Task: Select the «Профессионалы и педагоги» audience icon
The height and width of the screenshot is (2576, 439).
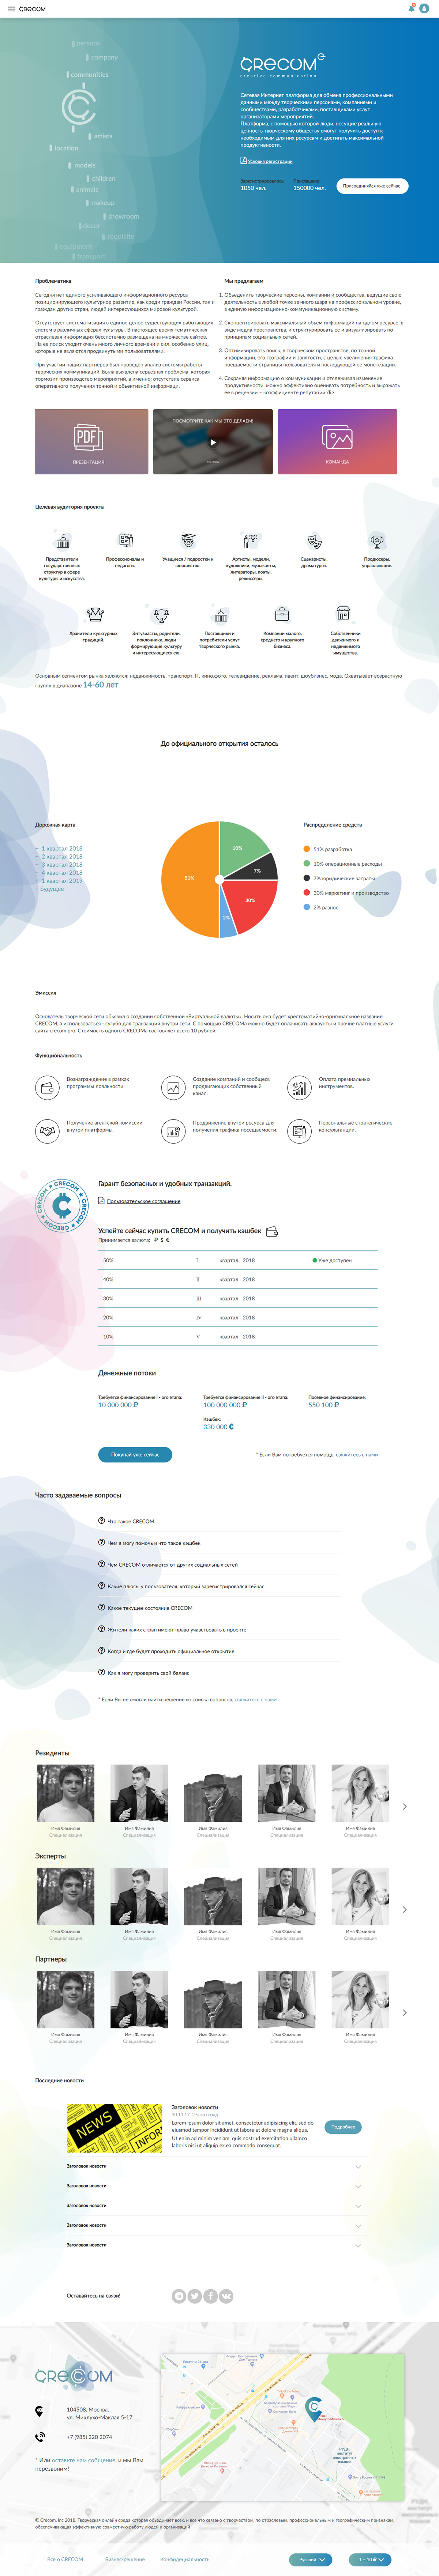Action: (126, 540)
